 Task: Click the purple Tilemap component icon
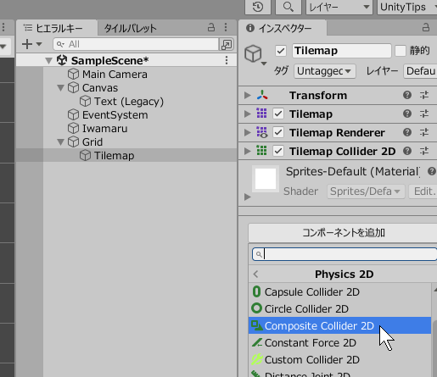[261, 113]
